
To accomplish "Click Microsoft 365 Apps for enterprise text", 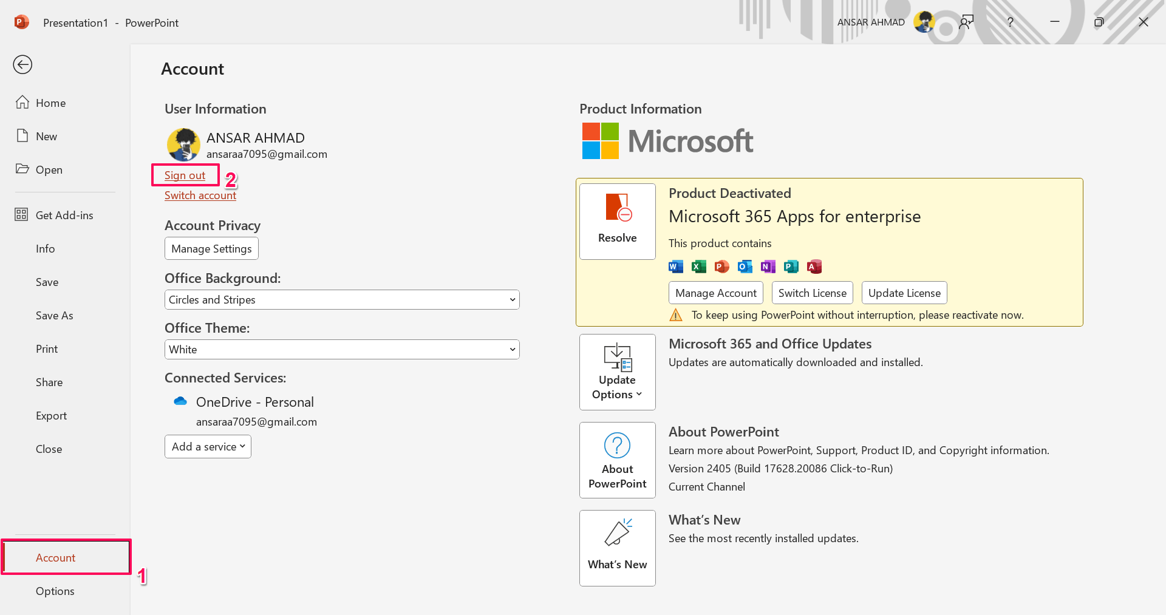I will point(795,216).
